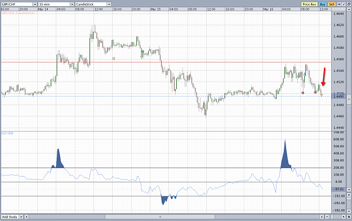Click the GBP/CHF (CandleStick) legend label
Viewport: 352px width, 221px height.
point(18,13)
